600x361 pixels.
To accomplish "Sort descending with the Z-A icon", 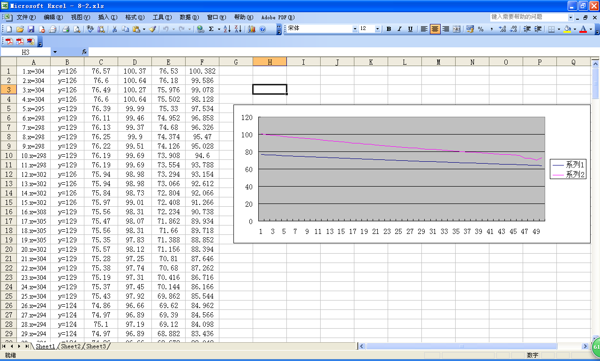I will pyautogui.click(x=238, y=29).
